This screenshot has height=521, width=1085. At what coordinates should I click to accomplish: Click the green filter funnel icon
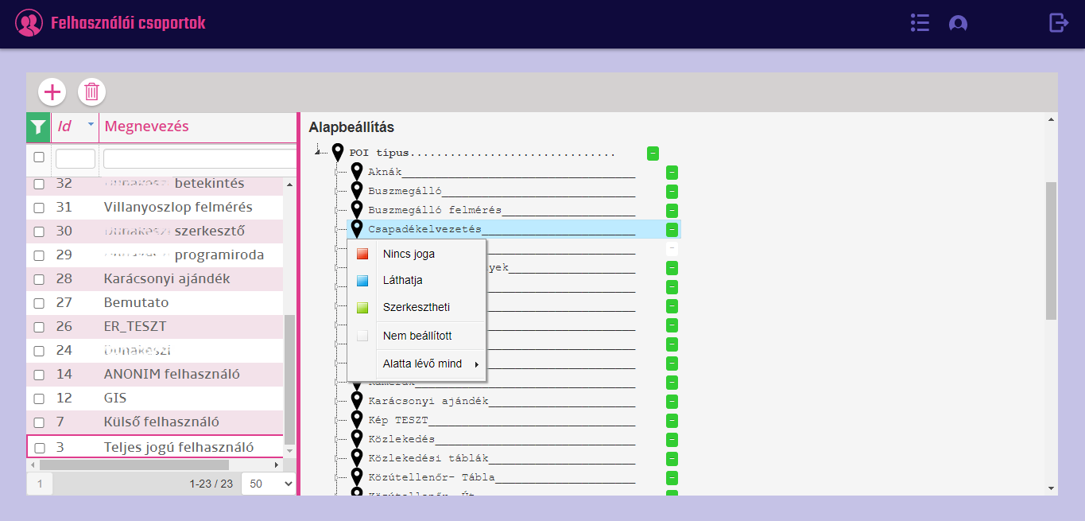point(37,127)
